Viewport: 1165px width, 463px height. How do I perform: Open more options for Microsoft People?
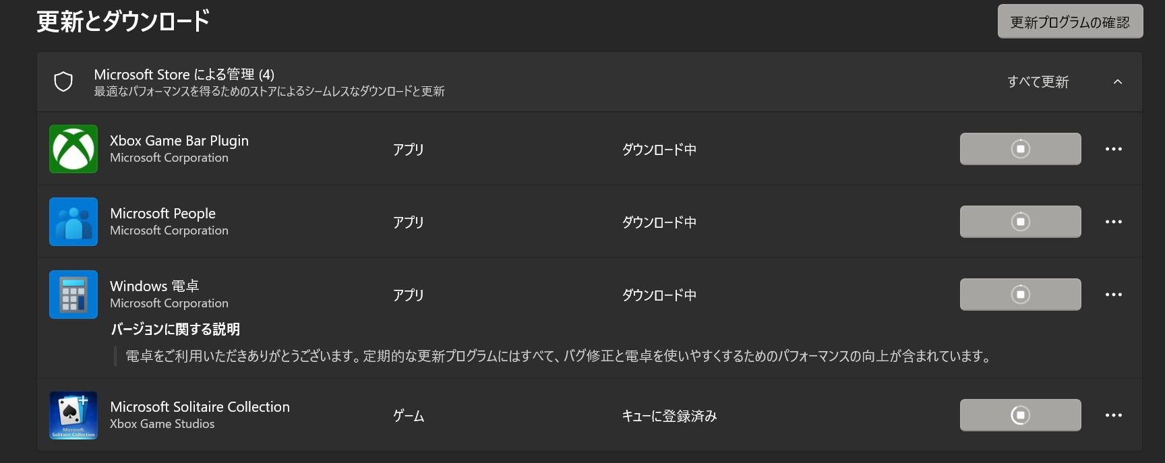[x=1114, y=222]
